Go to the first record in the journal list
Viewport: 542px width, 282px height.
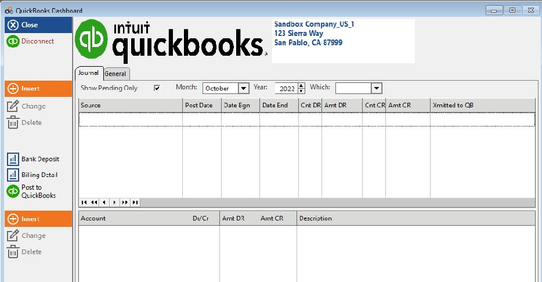coord(84,203)
